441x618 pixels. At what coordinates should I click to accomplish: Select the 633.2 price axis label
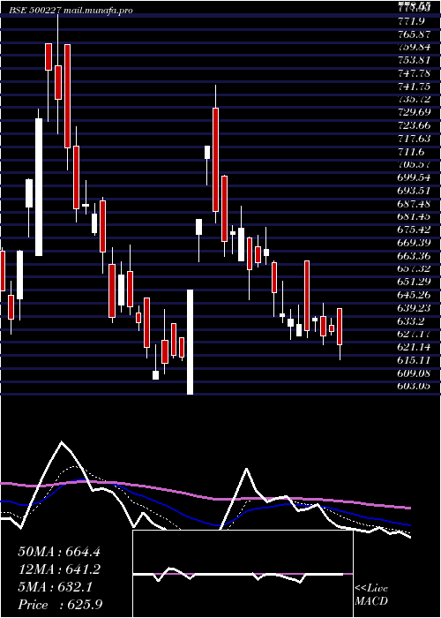tap(411, 321)
